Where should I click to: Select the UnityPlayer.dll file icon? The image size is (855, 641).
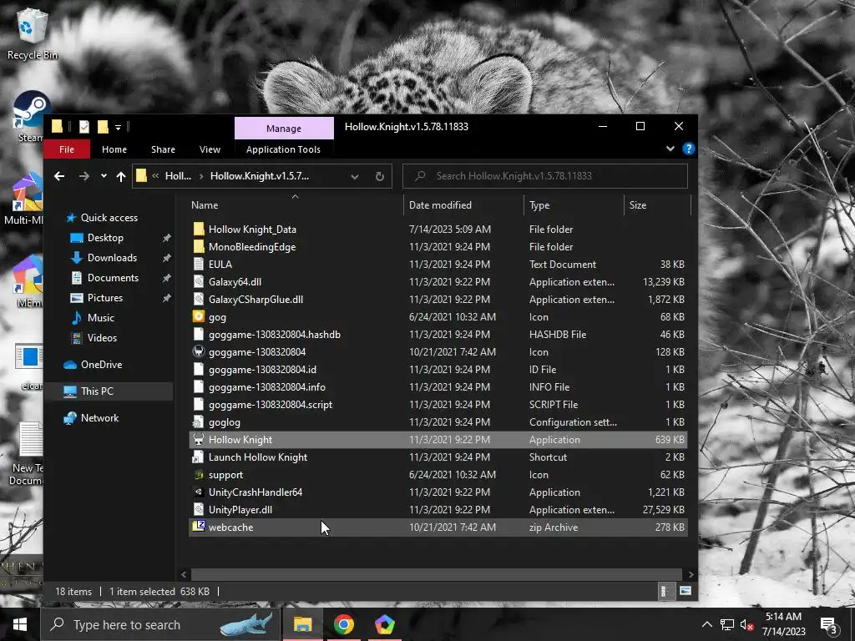tap(199, 510)
